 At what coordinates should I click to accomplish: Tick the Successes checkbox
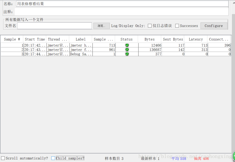pos(177,26)
